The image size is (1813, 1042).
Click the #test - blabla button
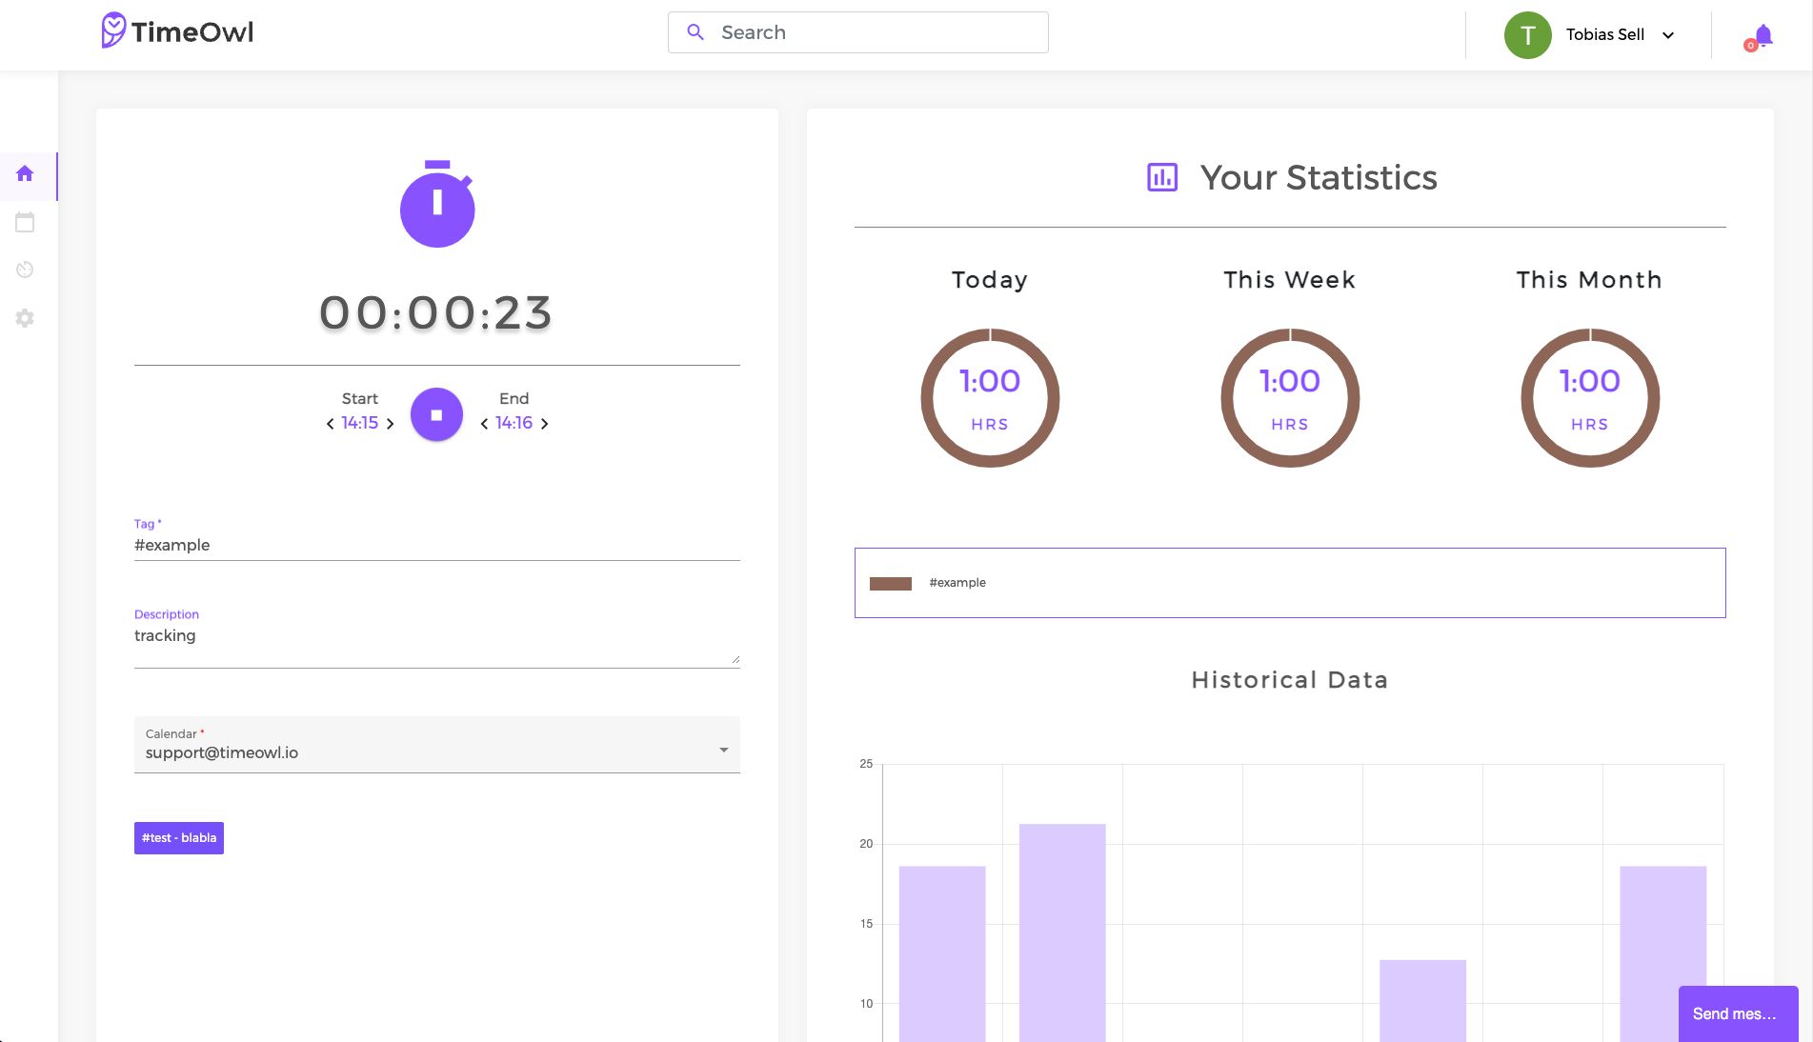click(x=178, y=838)
